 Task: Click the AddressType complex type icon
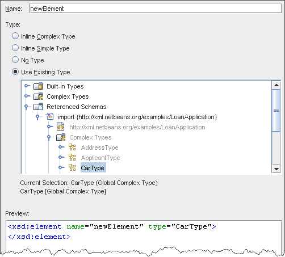[72, 147]
